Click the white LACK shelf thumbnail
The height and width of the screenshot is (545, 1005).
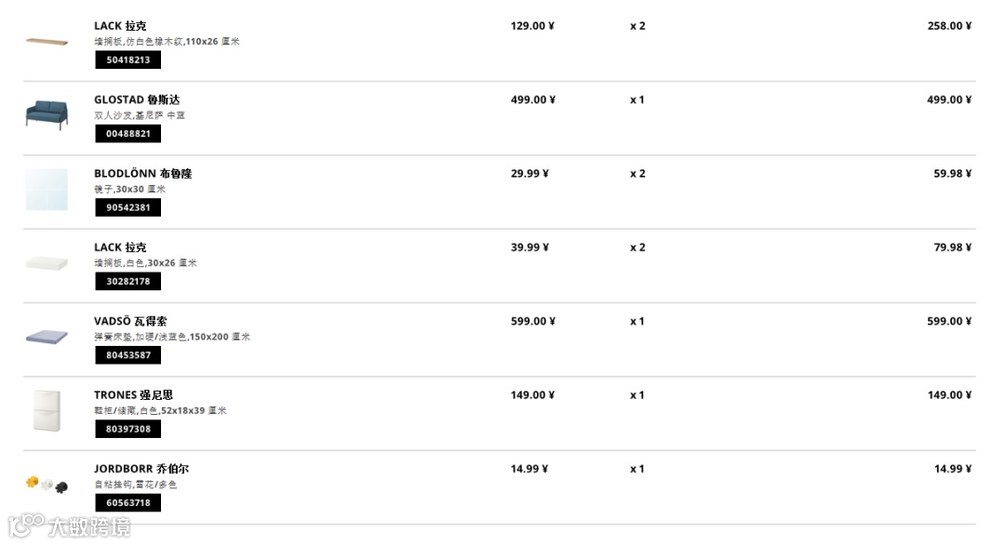tap(47, 263)
